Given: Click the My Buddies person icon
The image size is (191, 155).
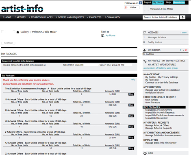Looking at the screenshot, I should tap(145, 50).
